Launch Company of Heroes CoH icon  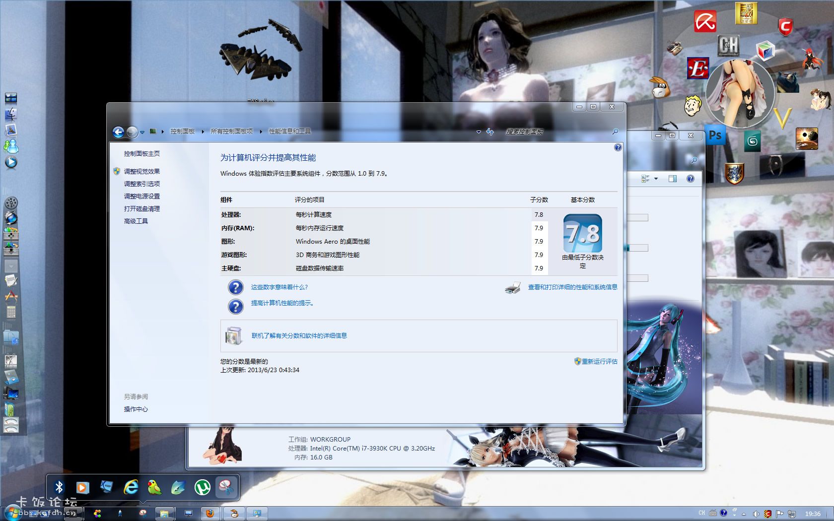tap(728, 45)
